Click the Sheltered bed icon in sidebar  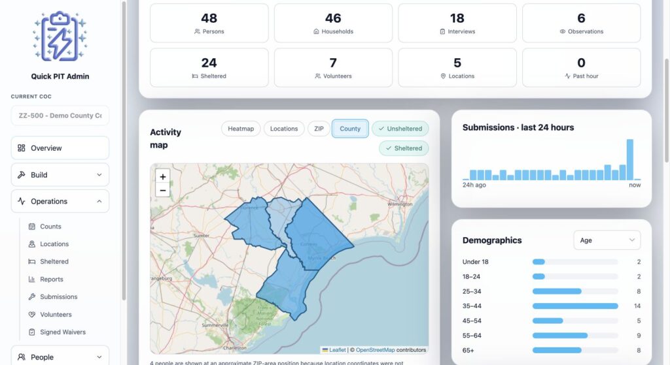point(31,261)
